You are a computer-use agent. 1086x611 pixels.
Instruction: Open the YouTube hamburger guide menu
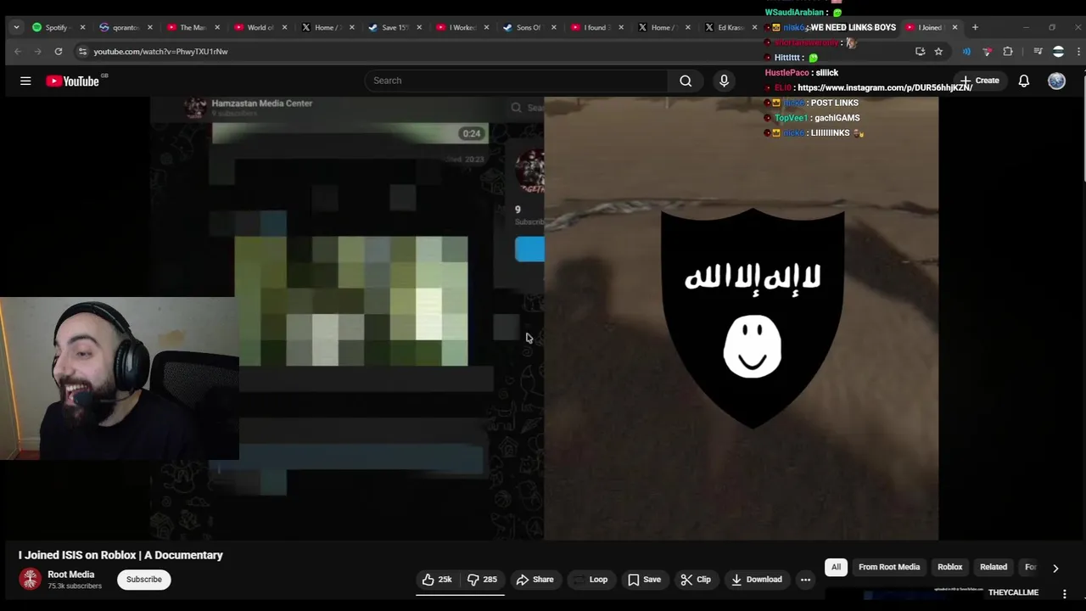[x=25, y=81]
